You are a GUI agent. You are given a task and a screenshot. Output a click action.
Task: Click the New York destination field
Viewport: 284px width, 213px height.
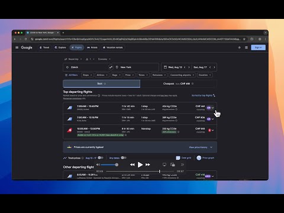pos(135,67)
